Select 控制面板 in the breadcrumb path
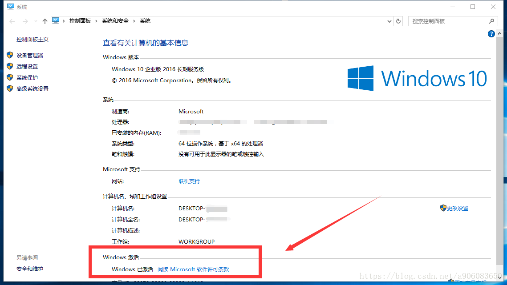Image resolution: width=507 pixels, height=285 pixels. click(80, 21)
